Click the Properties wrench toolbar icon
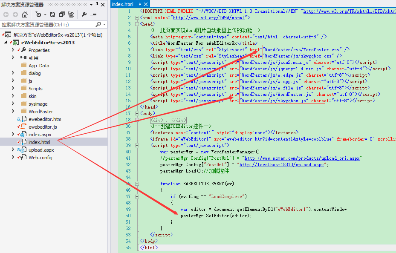Viewport: 396px width, 253px height. [x=84, y=14]
